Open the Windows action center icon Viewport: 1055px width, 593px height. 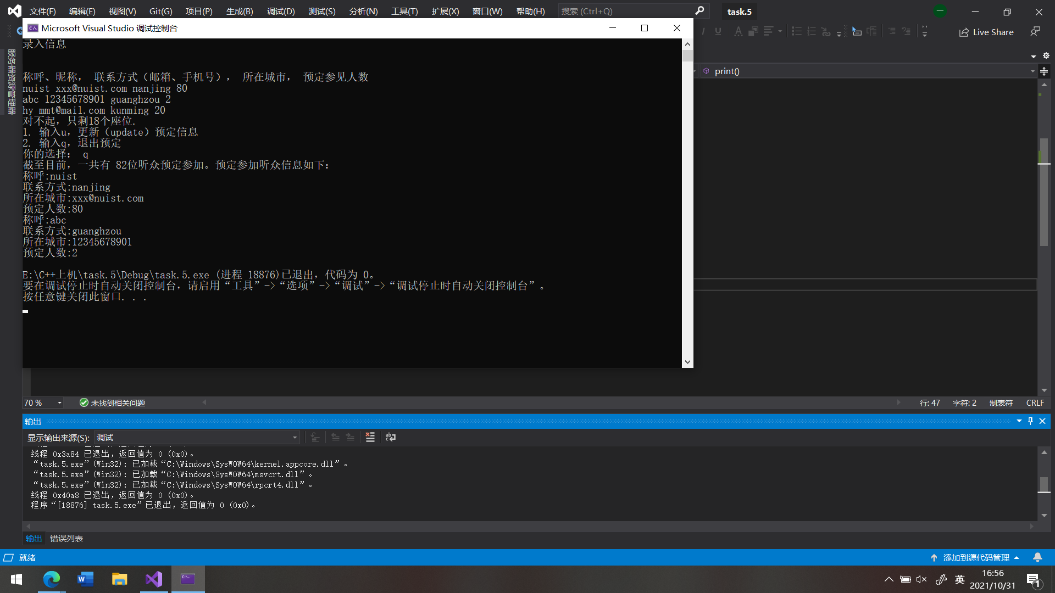coord(1034,580)
